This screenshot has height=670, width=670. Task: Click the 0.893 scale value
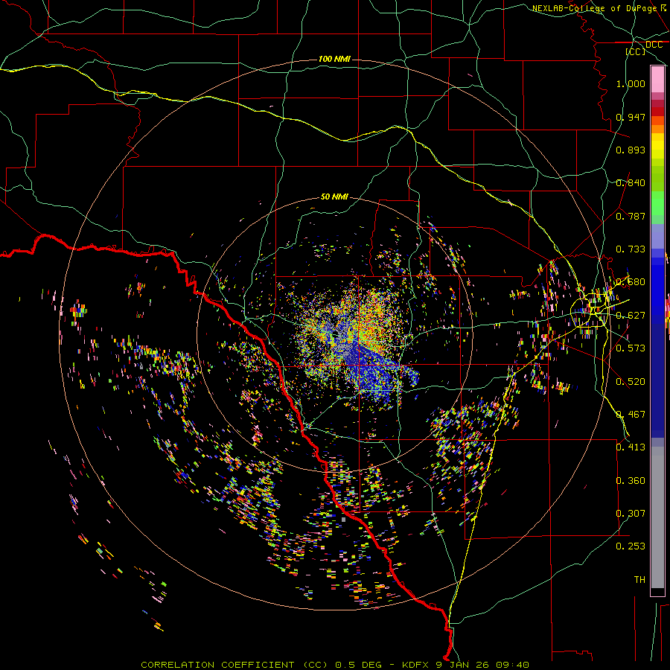coord(631,150)
